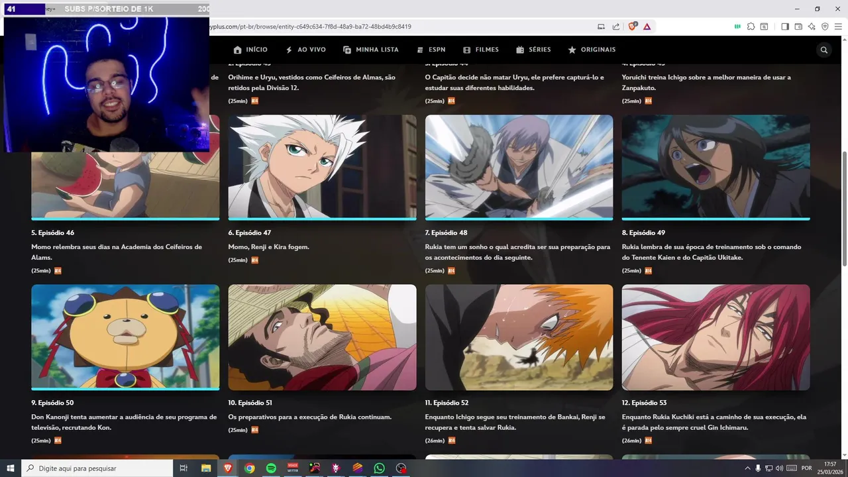Open Task View on the taskbar
The width and height of the screenshot is (848, 477).
click(184, 468)
